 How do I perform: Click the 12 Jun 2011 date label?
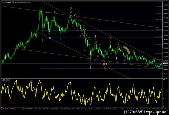pyautogui.click(x=38, y=109)
